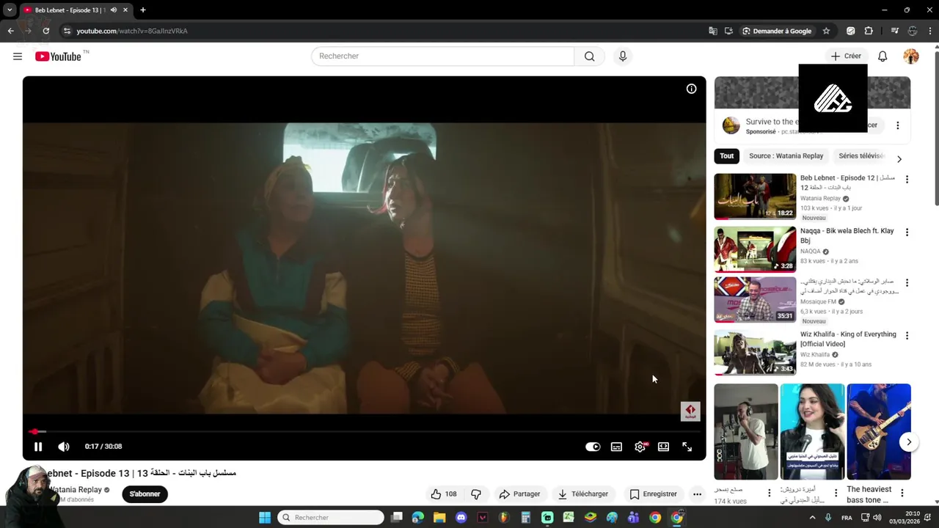
Task: Open a new browser tab
Action: tap(143, 10)
